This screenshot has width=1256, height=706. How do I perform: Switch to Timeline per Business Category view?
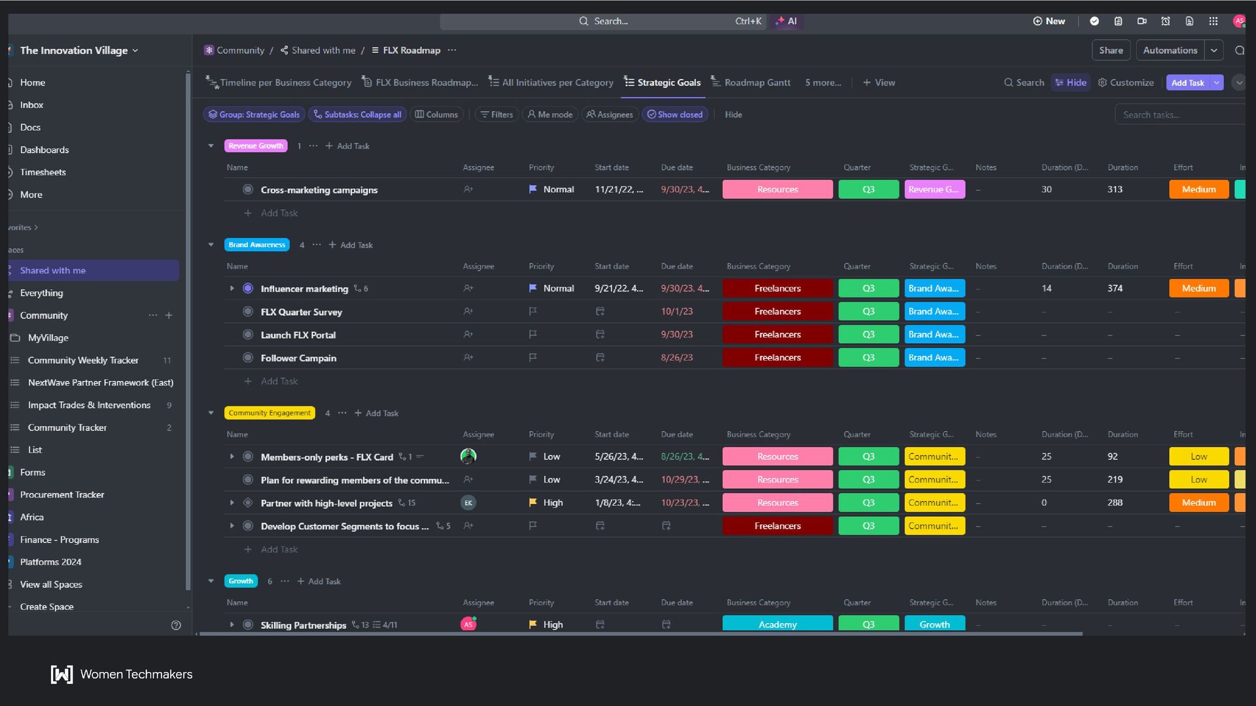(x=279, y=82)
